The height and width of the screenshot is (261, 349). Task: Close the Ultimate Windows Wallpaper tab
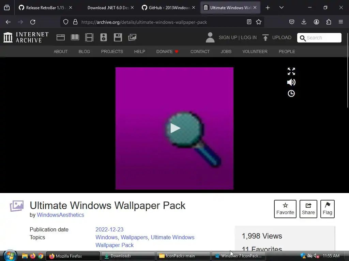[x=255, y=8]
